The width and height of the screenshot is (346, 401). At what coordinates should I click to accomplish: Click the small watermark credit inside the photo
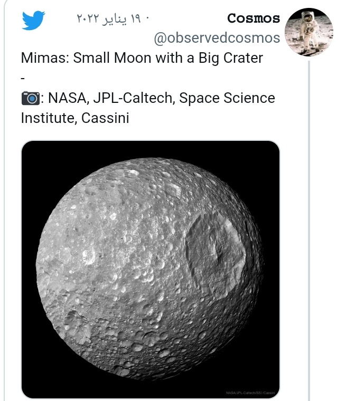point(251,393)
